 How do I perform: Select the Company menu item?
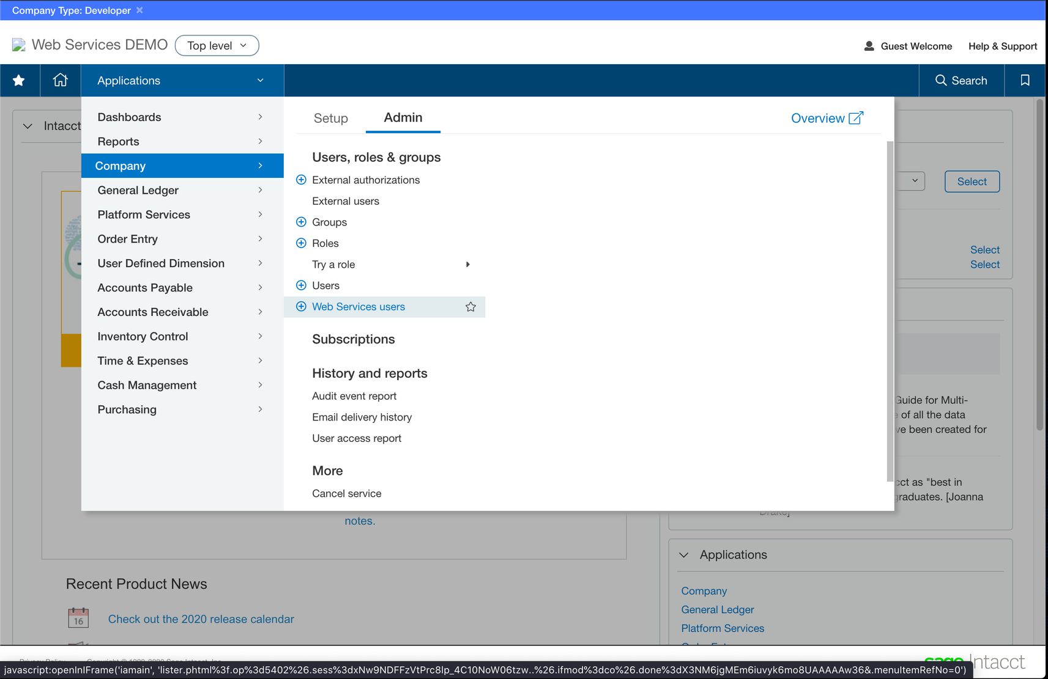tap(182, 166)
